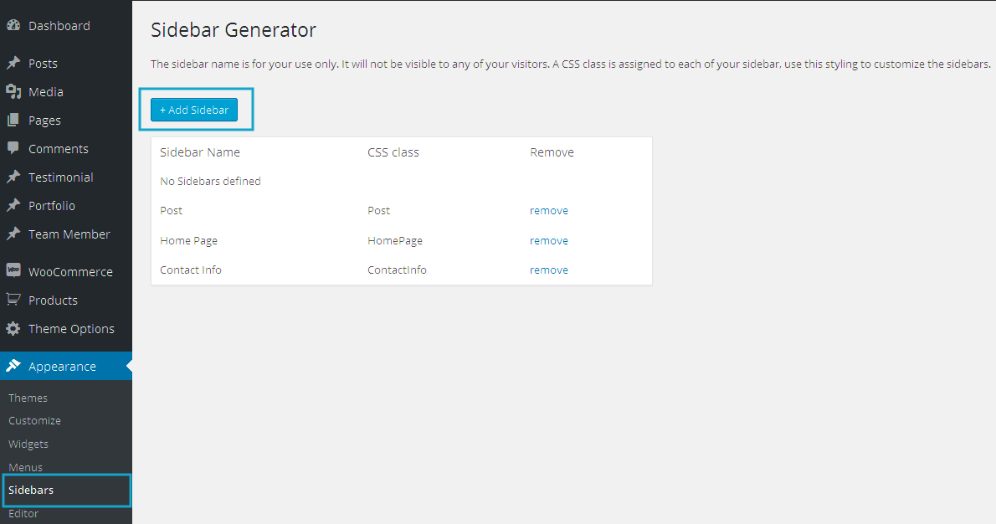Click the Pages stacked-sheets icon

[13, 121]
